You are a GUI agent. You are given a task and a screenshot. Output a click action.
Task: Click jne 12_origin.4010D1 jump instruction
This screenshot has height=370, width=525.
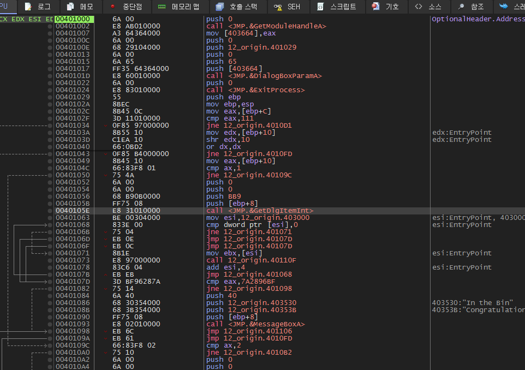[x=249, y=126]
